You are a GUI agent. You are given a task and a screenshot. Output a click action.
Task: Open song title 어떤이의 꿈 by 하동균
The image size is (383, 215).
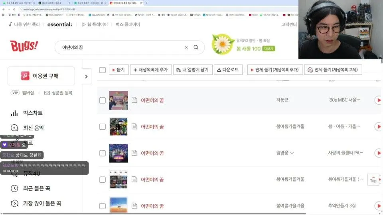coord(152,100)
